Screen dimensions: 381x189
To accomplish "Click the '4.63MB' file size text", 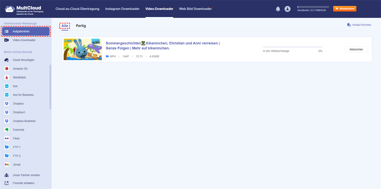I will 154,56.
